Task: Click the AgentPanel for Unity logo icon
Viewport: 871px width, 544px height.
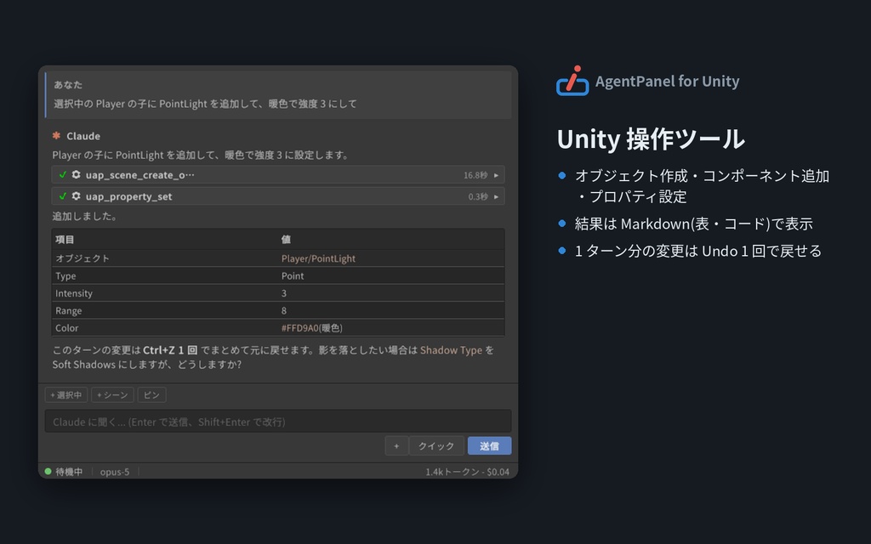Action: click(x=572, y=81)
